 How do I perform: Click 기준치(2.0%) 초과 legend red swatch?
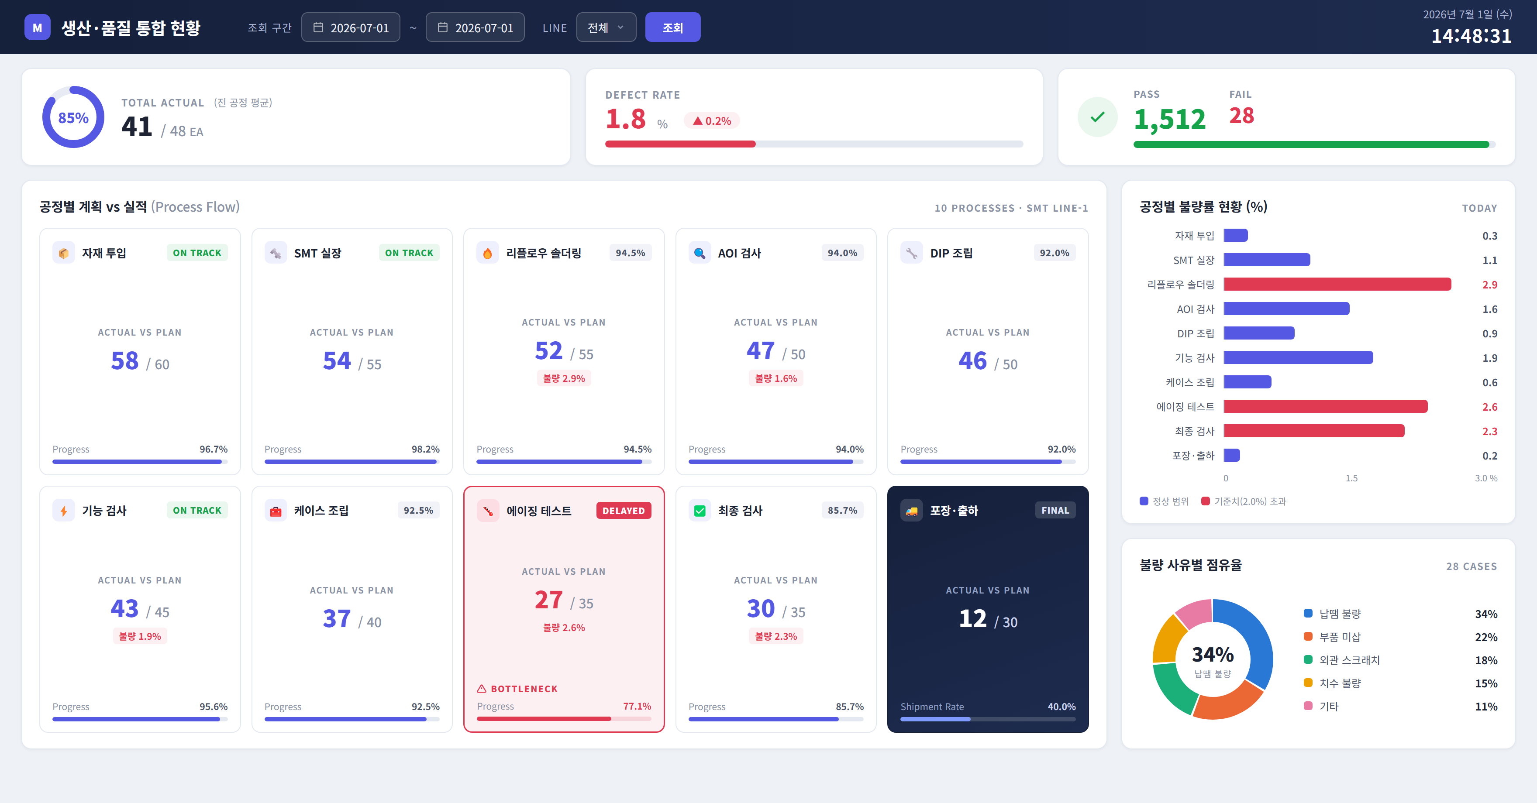[1205, 501]
